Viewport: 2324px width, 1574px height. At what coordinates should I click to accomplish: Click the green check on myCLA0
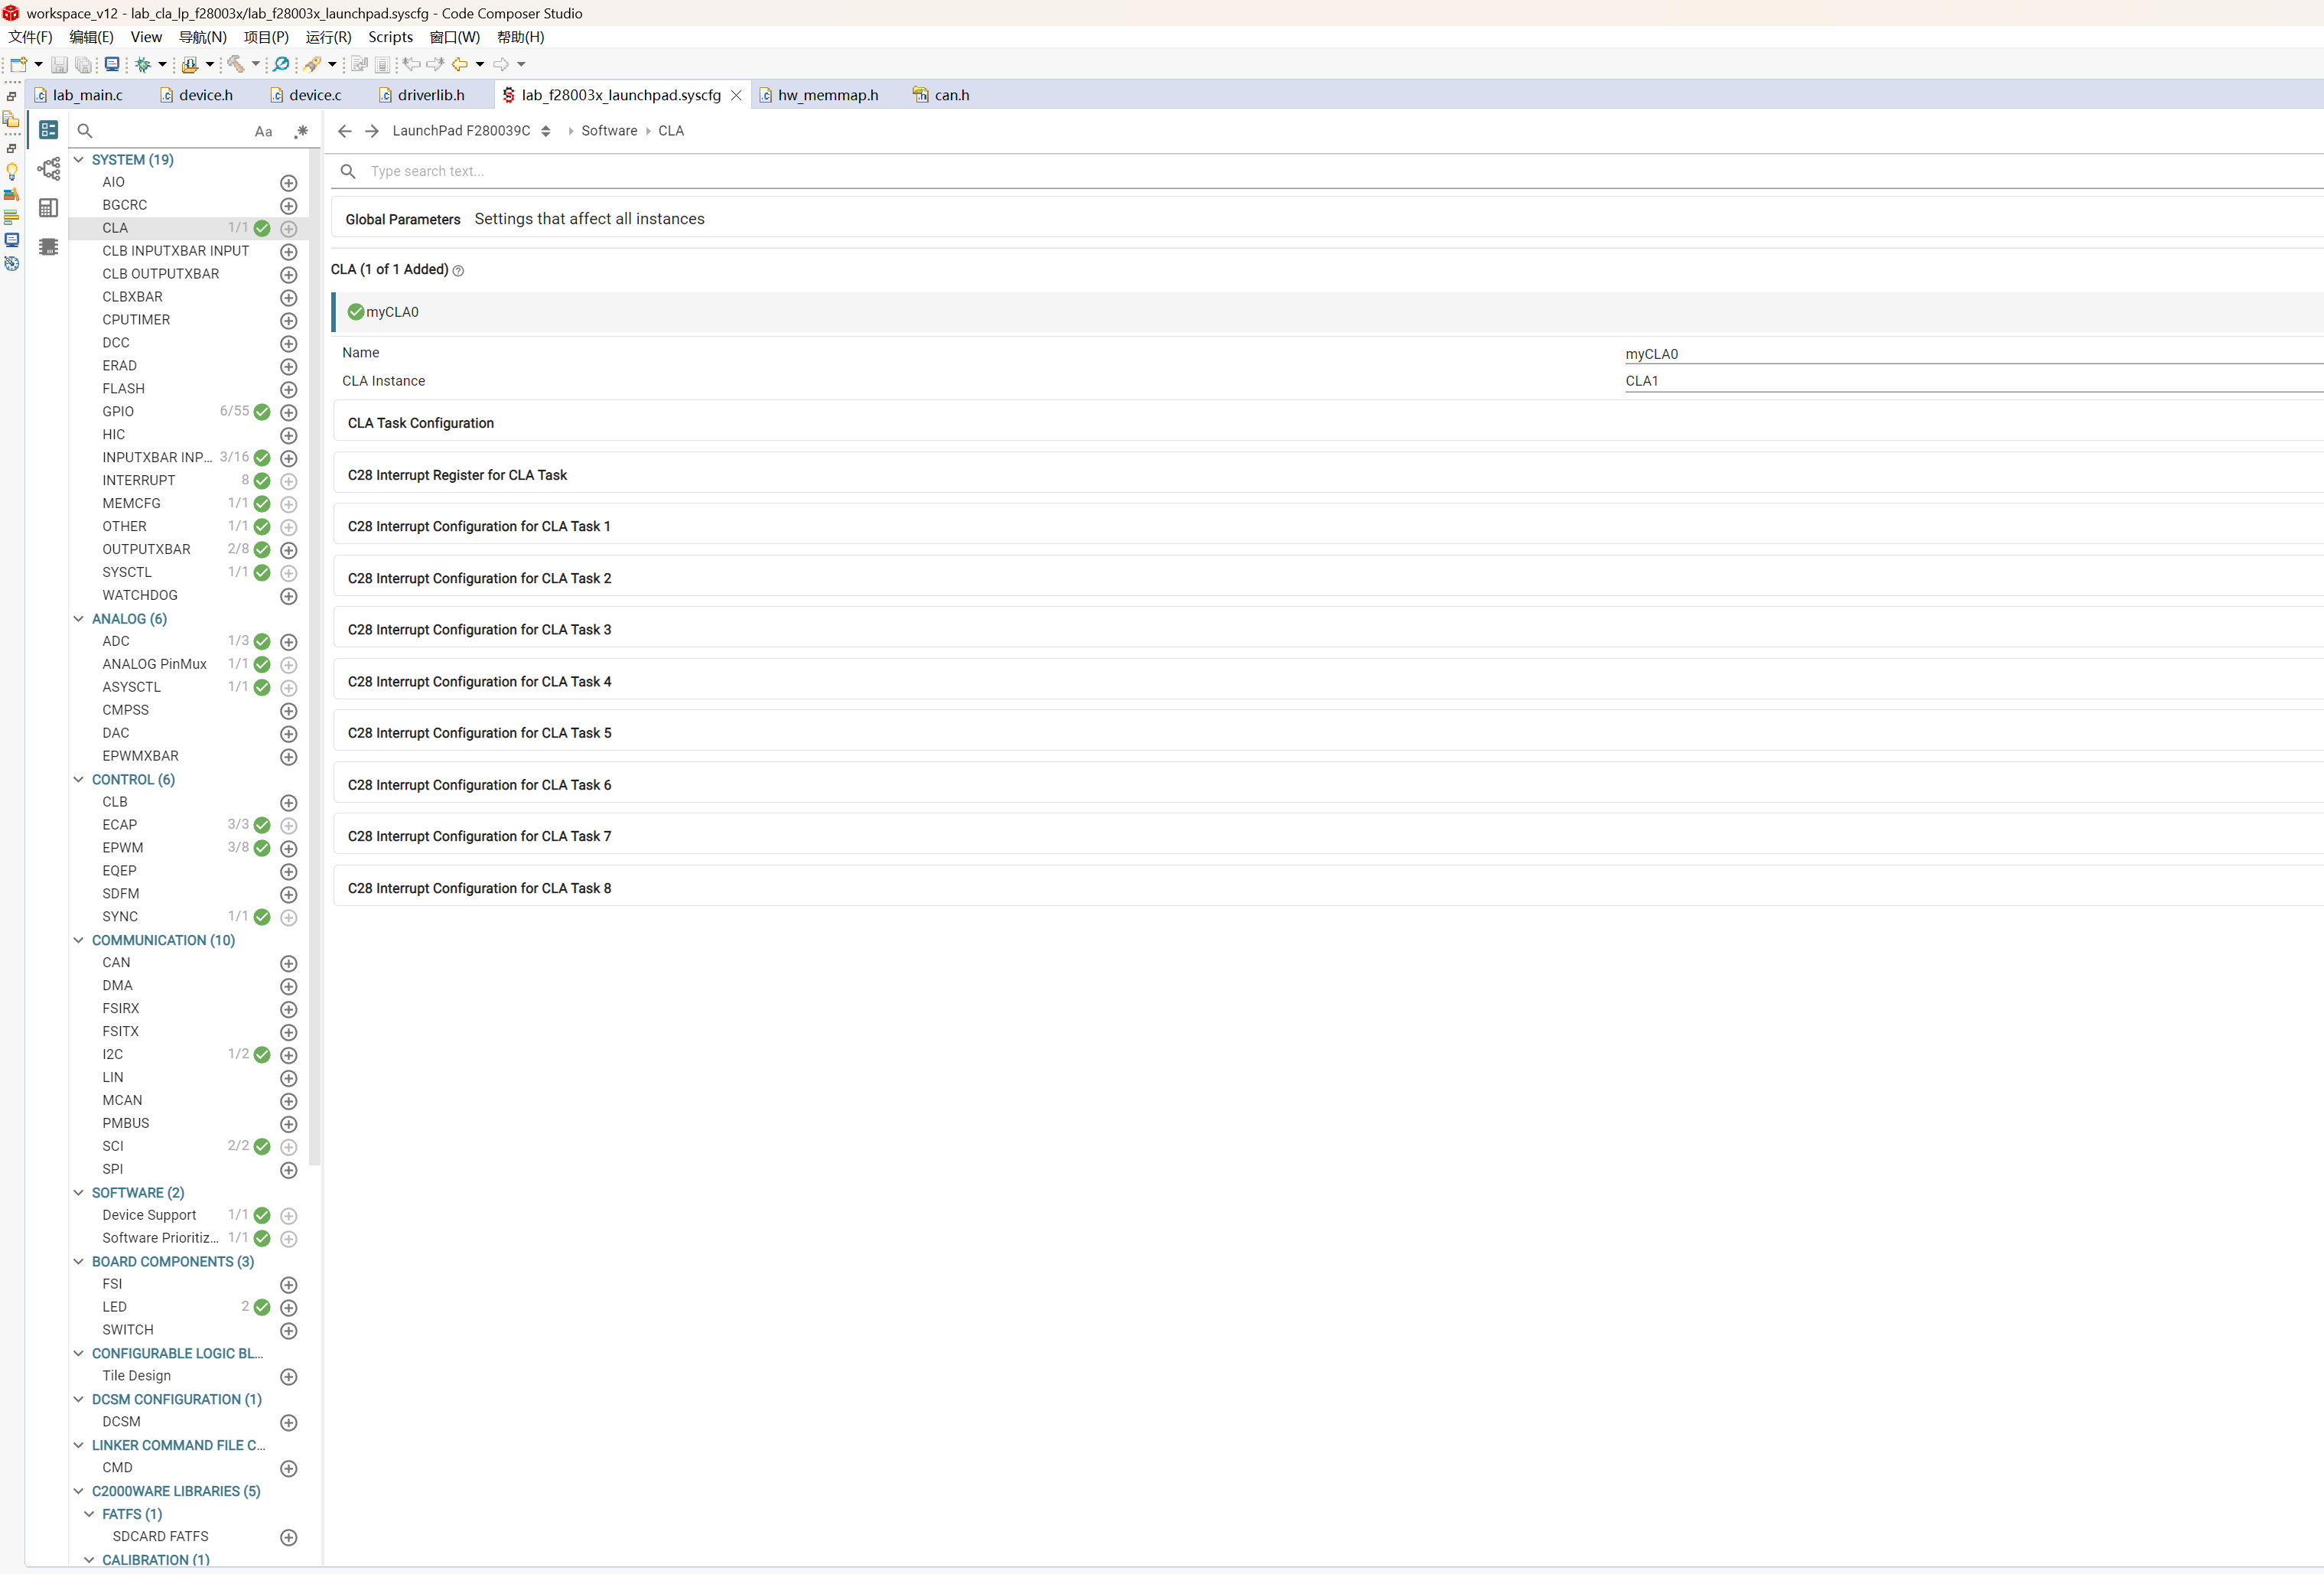pyautogui.click(x=355, y=312)
